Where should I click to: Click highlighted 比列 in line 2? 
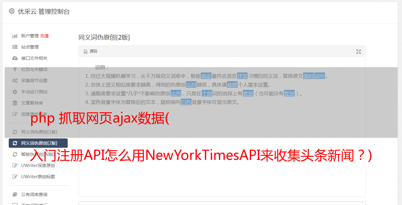point(191,85)
